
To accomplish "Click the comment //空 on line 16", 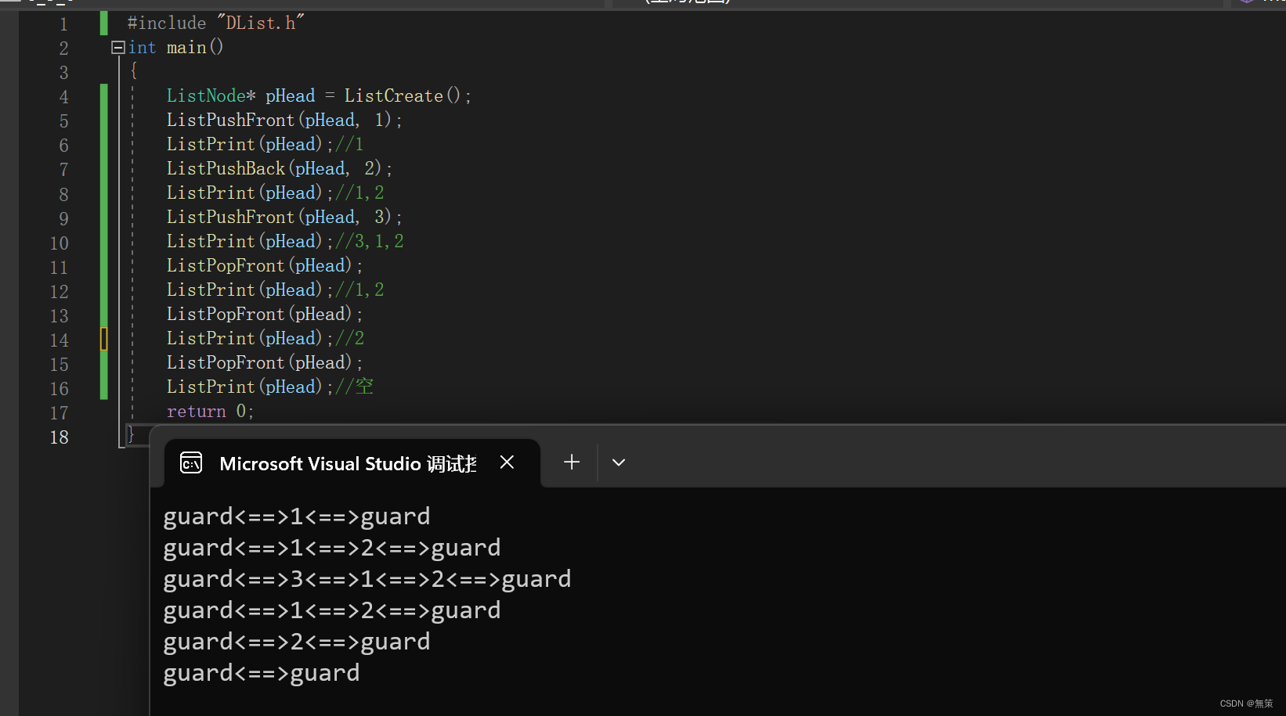I will pyautogui.click(x=355, y=387).
